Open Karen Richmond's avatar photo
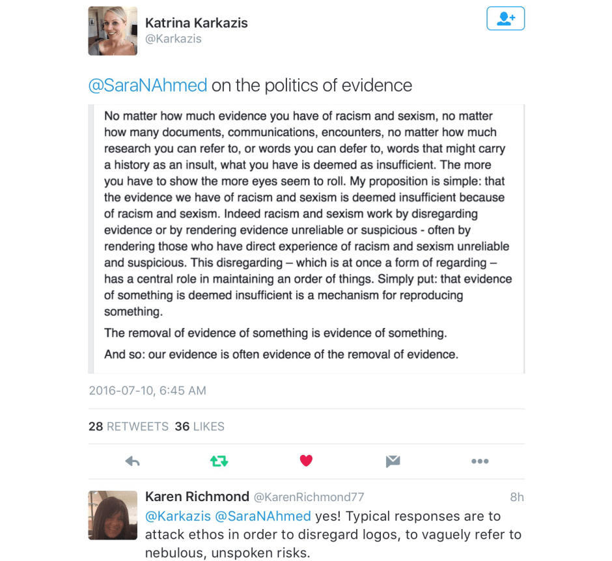 [113, 515]
